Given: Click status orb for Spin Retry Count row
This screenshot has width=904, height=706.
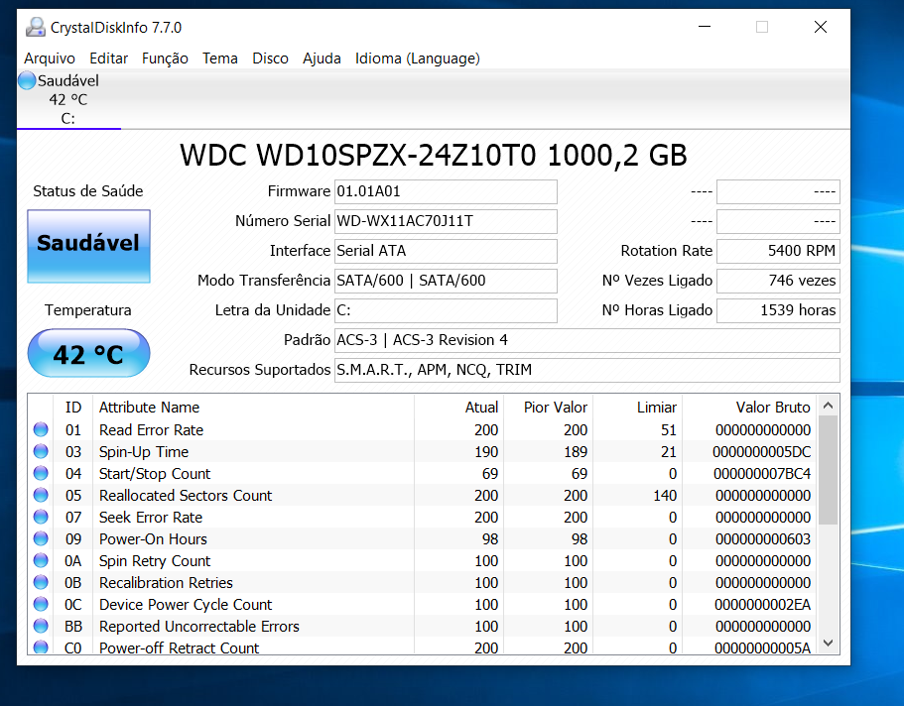Looking at the screenshot, I should click(x=41, y=561).
